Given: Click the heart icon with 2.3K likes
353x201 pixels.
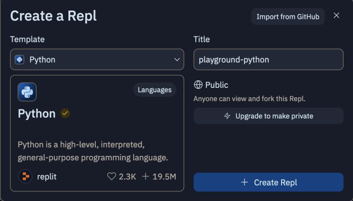Looking at the screenshot, I should point(112,176).
